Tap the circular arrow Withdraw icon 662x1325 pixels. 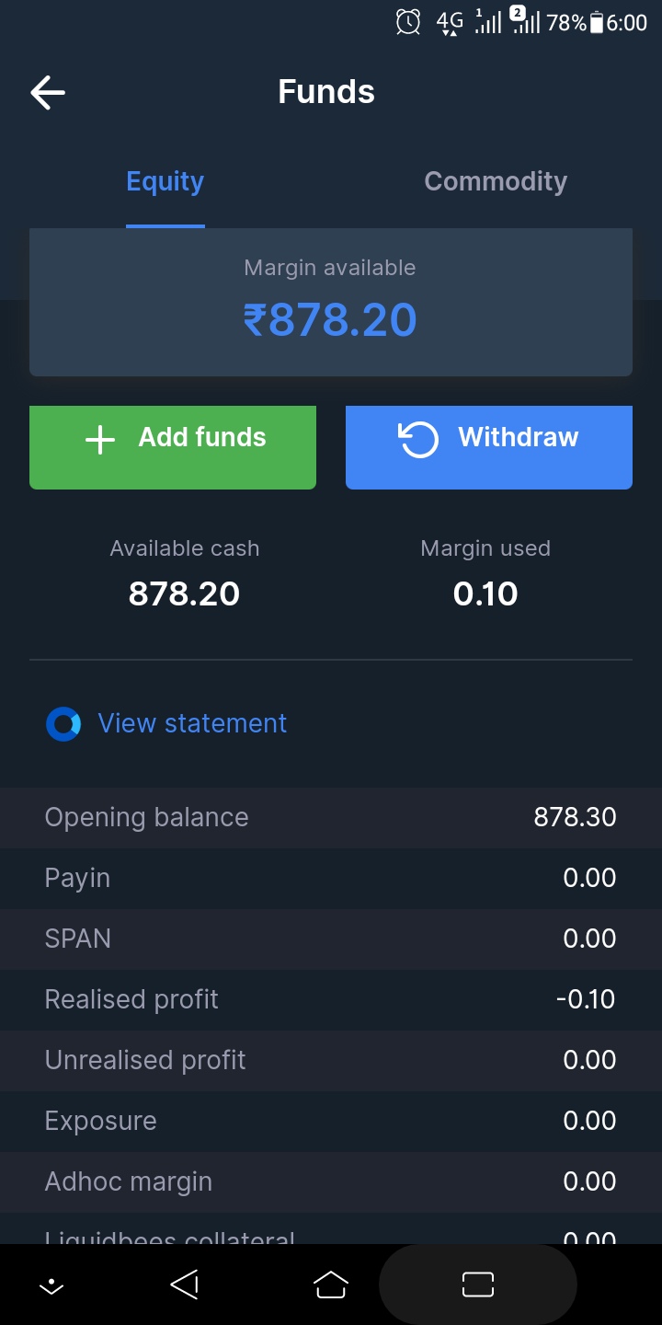coord(418,439)
